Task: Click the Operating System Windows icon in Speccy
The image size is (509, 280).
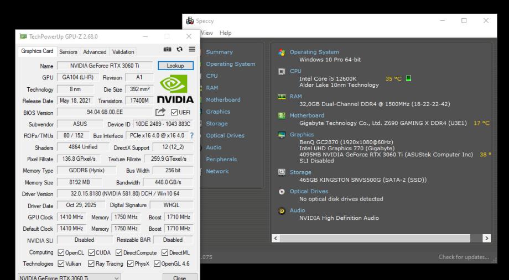Action: click(282, 52)
